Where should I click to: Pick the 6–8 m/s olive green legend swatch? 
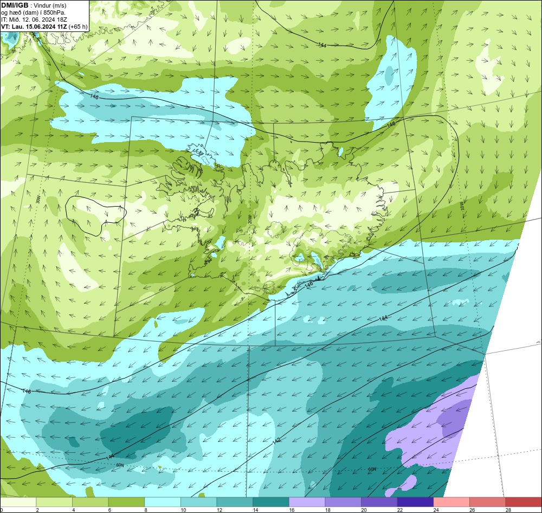click(126, 502)
